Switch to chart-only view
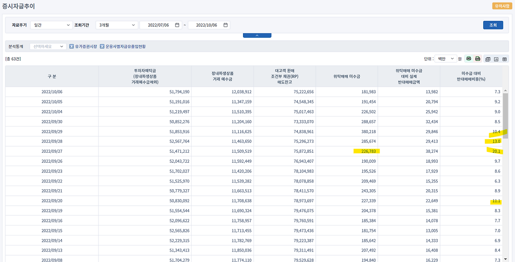 496,59
